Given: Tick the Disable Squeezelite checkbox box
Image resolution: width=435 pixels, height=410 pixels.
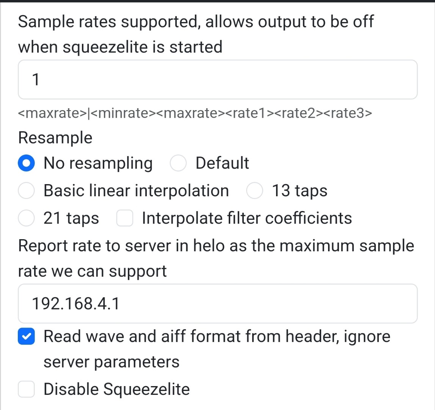Looking at the screenshot, I should 27,389.
